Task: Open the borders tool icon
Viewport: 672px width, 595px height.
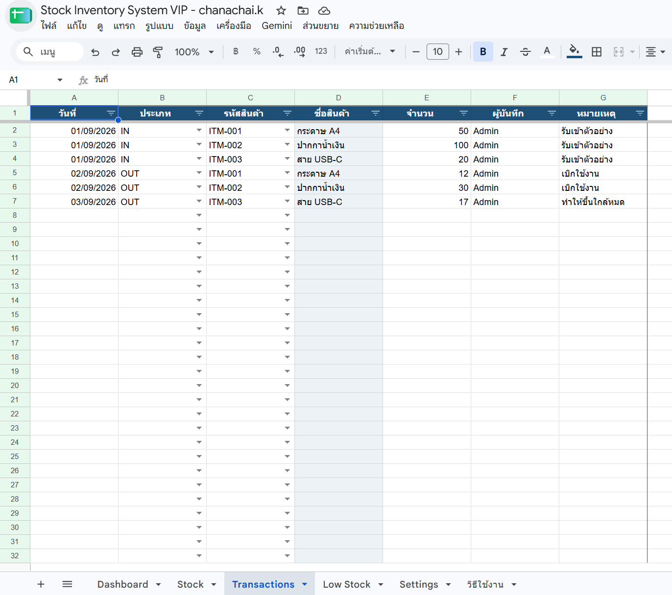Action: (x=597, y=52)
